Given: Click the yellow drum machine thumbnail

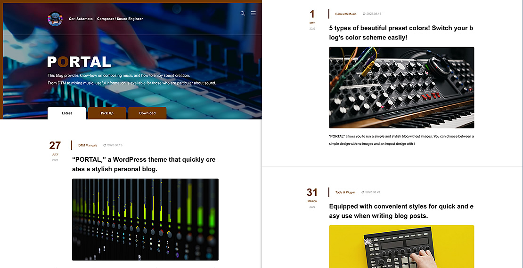Looking at the screenshot, I should [x=401, y=247].
